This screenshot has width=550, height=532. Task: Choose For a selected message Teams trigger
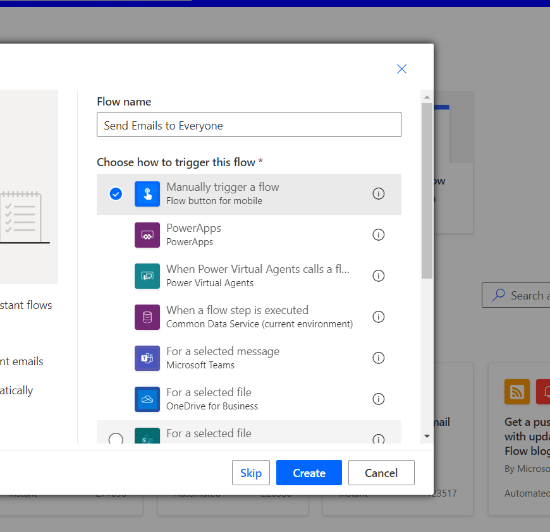pyautogui.click(x=249, y=358)
